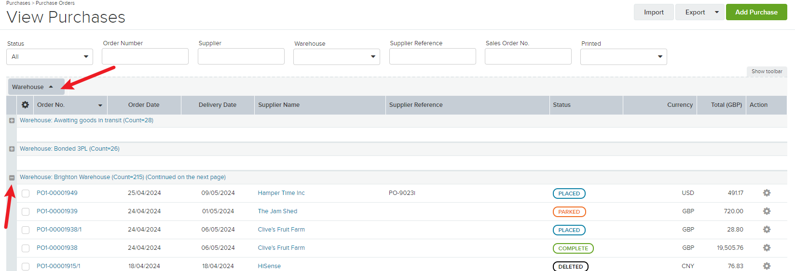795x271 pixels.
Task: Open action gear for PO1-00001939
Action: coord(767,211)
